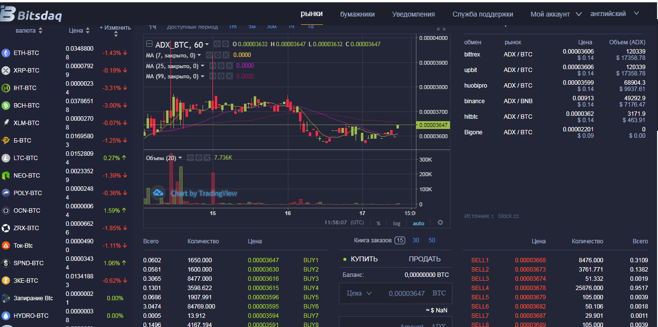Click the XRP-BTC coin icon

tap(6, 70)
